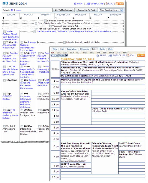
Task: Check Toussaint Louverture Art box
Action: click(50, 26)
